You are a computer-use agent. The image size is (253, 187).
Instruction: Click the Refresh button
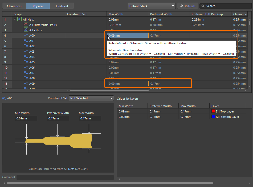tap(187, 6)
